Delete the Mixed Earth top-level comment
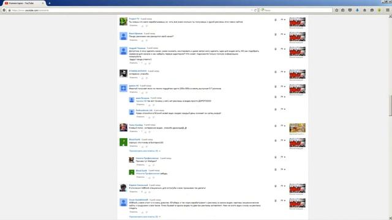Screen dimensions: 392x220 [276, 141]
